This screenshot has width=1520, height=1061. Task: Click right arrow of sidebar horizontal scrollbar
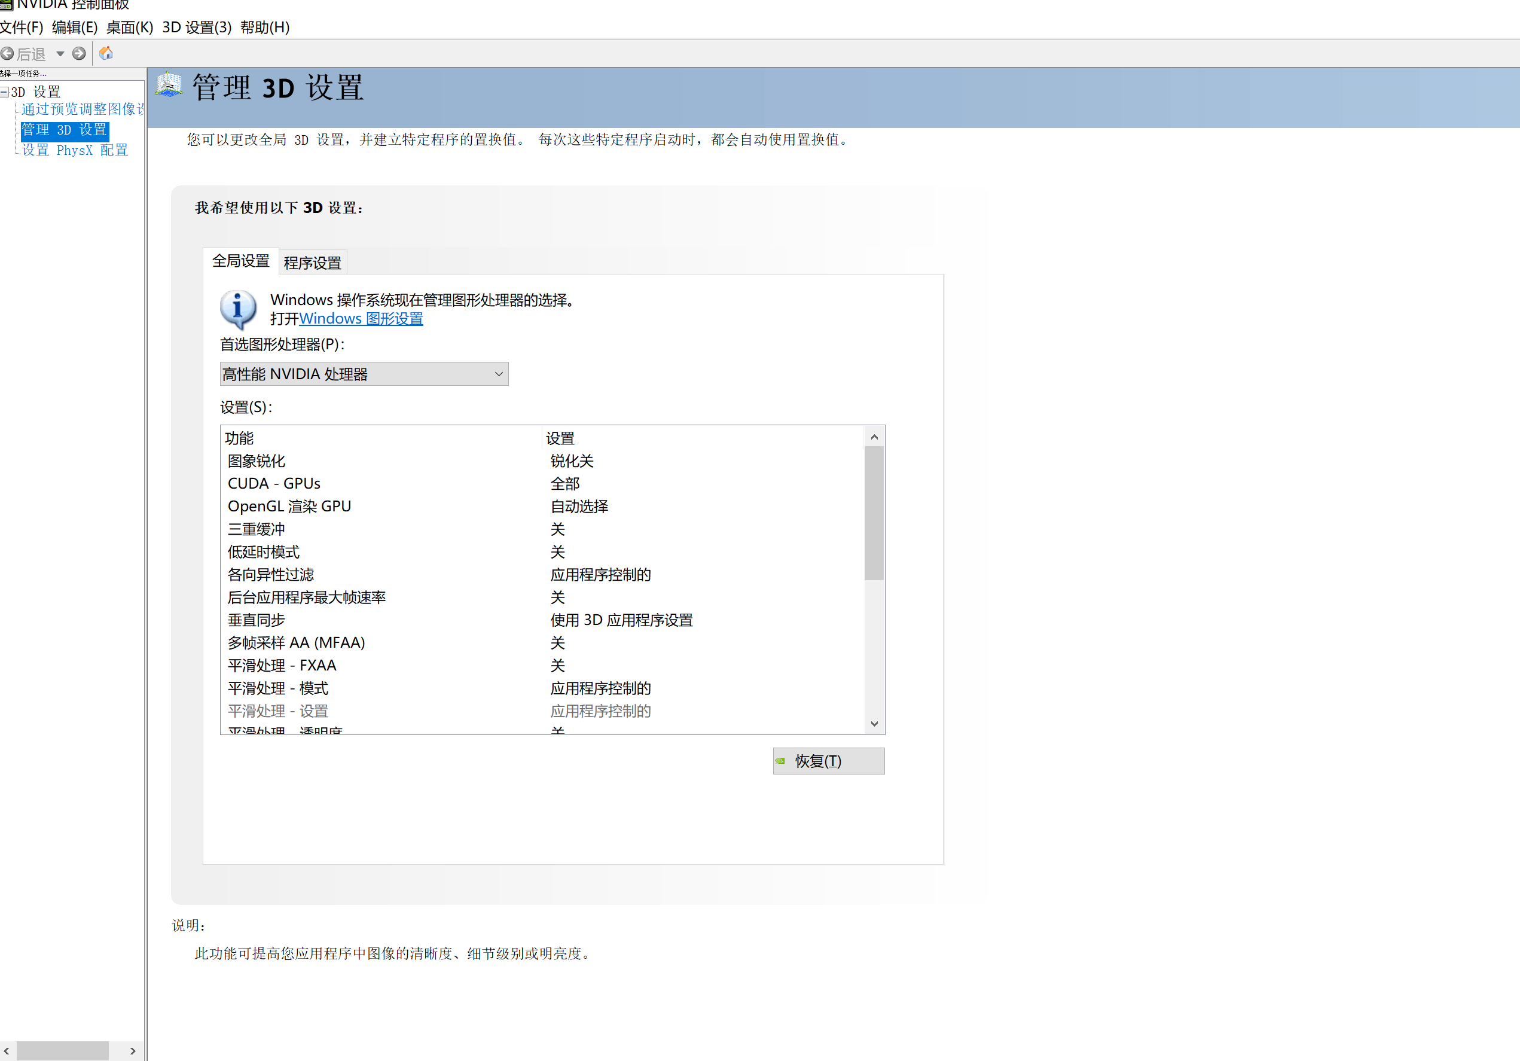[133, 1050]
